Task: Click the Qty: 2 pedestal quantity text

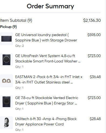Action: [19, 46]
